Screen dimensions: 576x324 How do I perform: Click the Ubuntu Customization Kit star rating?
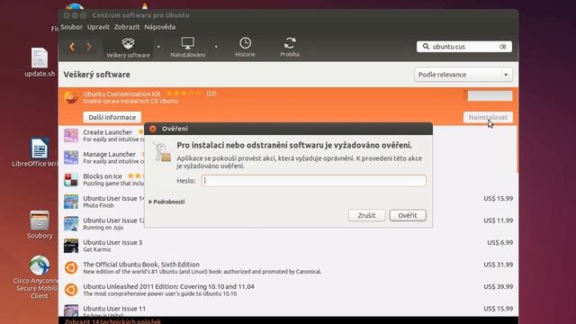[x=184, y=94]
